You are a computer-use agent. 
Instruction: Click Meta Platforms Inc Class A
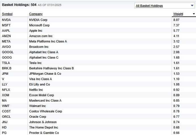pyautogui.click(x=48, y=41)
